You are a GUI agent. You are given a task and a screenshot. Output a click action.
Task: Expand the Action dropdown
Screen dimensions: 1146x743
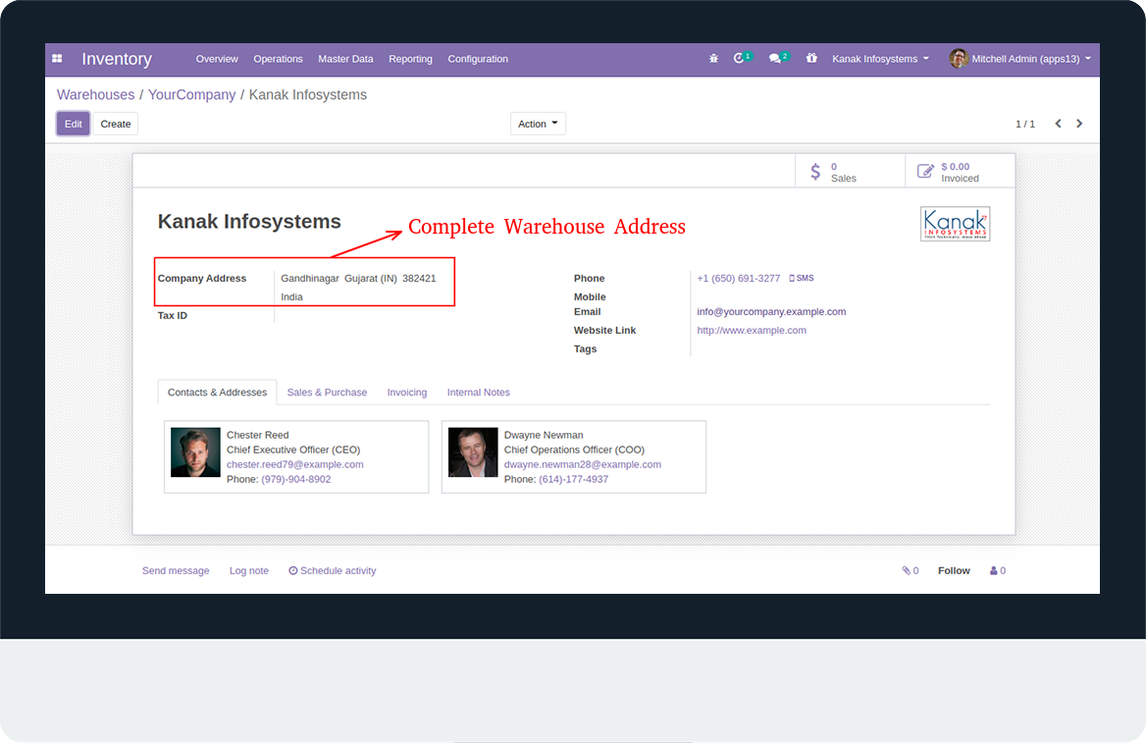click(538, 124)
